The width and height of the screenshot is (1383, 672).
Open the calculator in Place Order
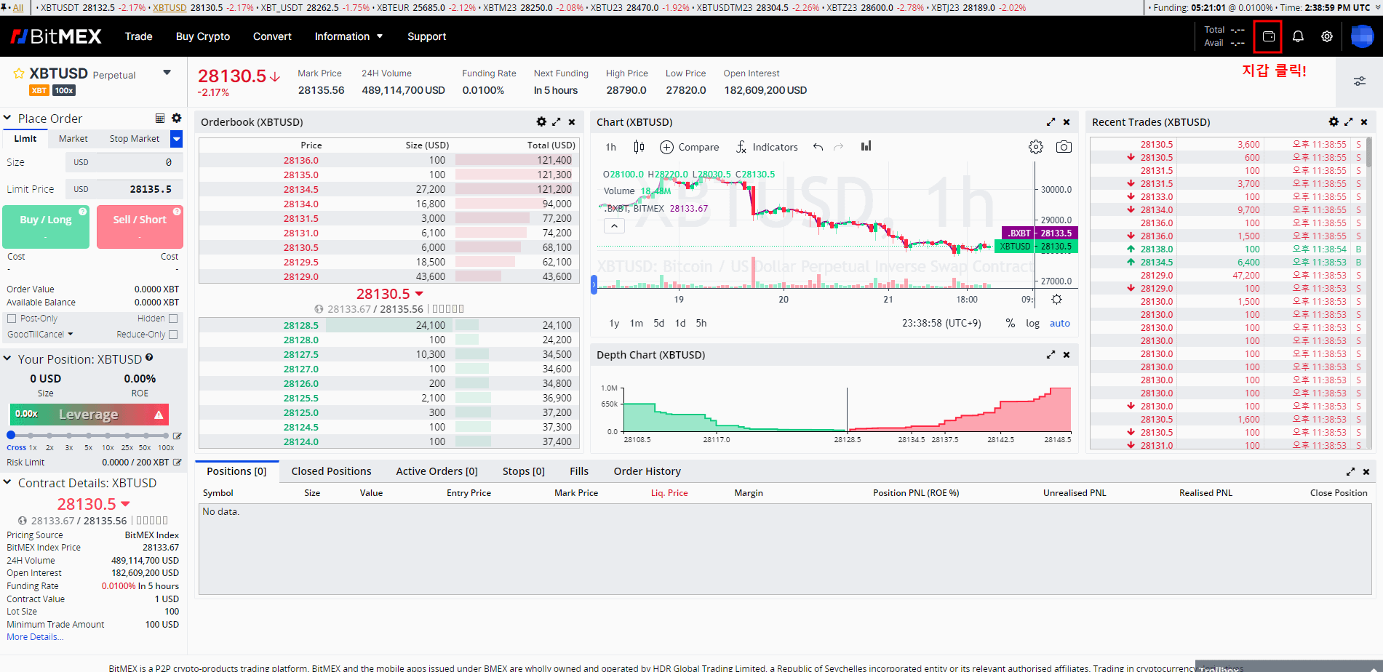point(160,118)
